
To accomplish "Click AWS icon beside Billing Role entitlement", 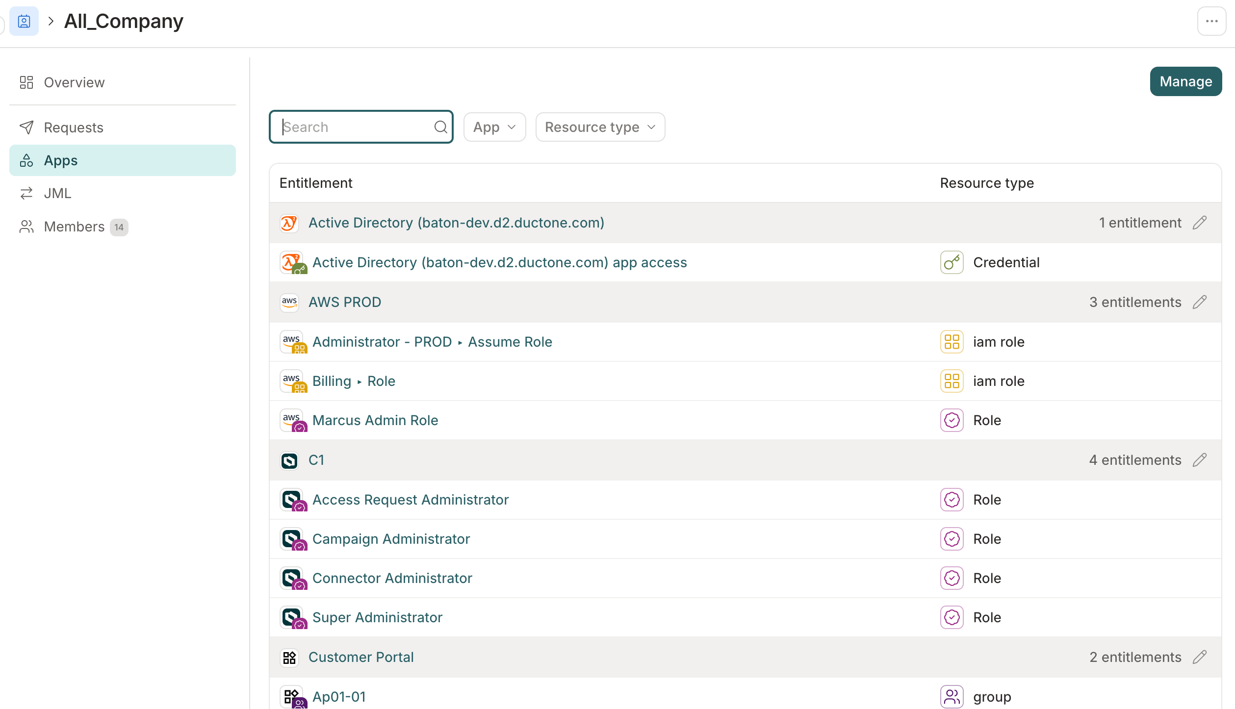I will 293,381.
